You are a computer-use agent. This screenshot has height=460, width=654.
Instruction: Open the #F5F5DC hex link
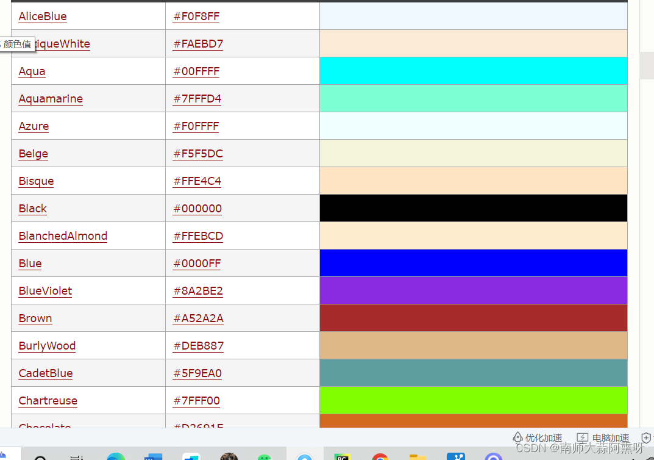(198, 154)
